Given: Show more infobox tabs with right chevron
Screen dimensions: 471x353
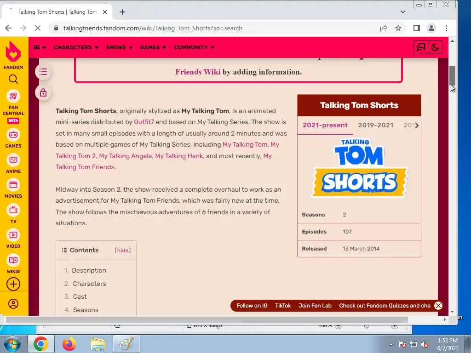Looking at the screenshot, I should 417,125.
